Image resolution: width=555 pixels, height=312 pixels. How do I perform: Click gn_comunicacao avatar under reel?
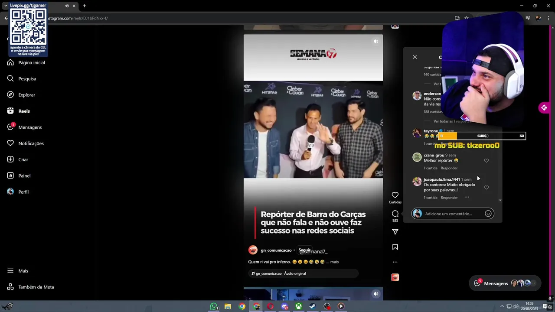tap(253, 250)
